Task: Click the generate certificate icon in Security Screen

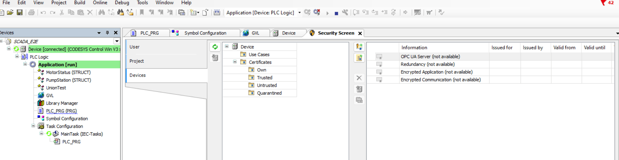Action: pos(359,47)
